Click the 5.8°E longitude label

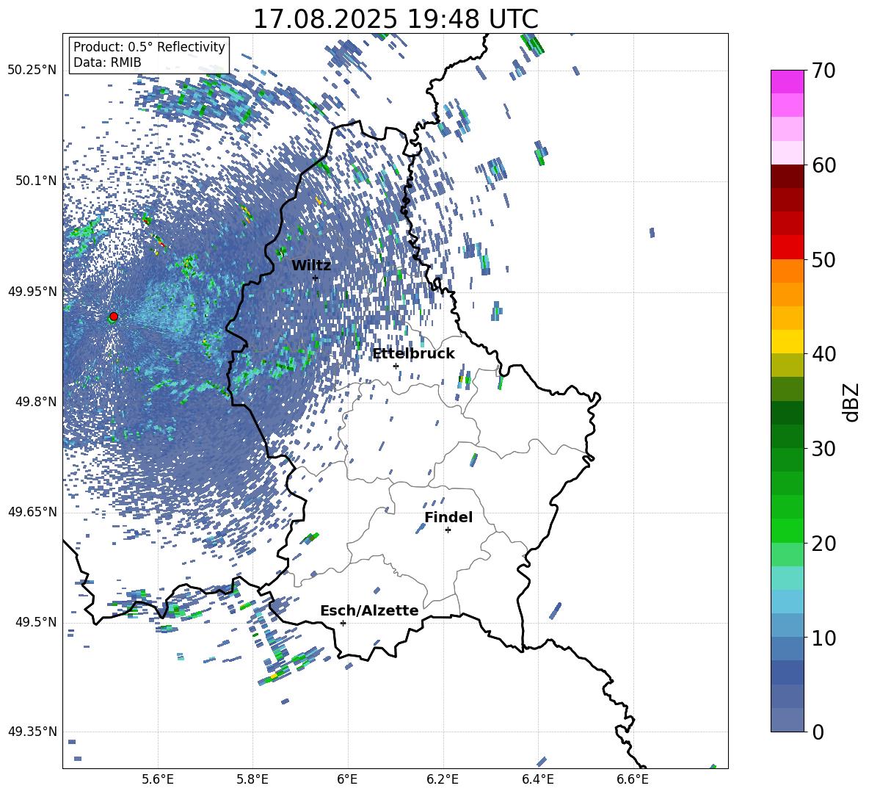pos(252,779)
